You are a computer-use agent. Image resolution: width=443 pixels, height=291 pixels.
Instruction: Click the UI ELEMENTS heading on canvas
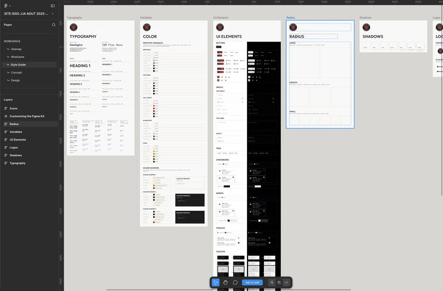pos(229,36)
